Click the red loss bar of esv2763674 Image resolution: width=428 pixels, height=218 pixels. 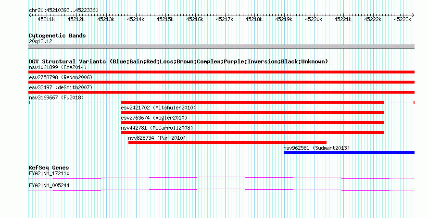tap(252, 122)
